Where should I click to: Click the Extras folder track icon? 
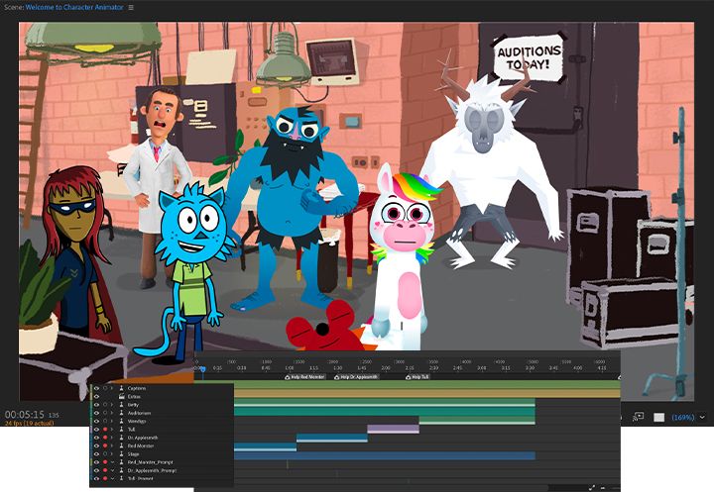pos(119,396)
